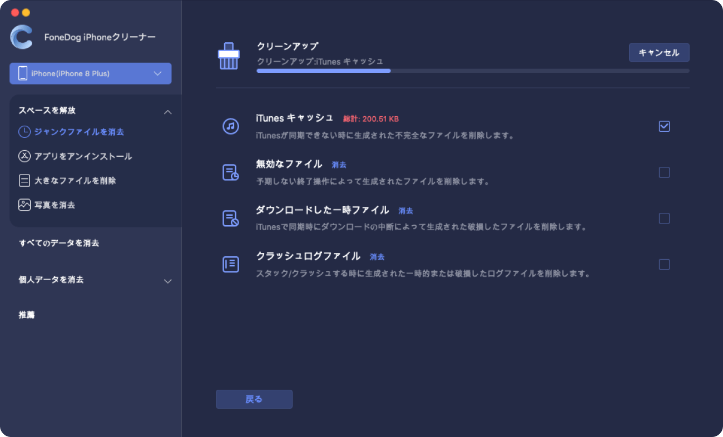
Task: Click the 無効なファイル title
Action: point(289,164)
